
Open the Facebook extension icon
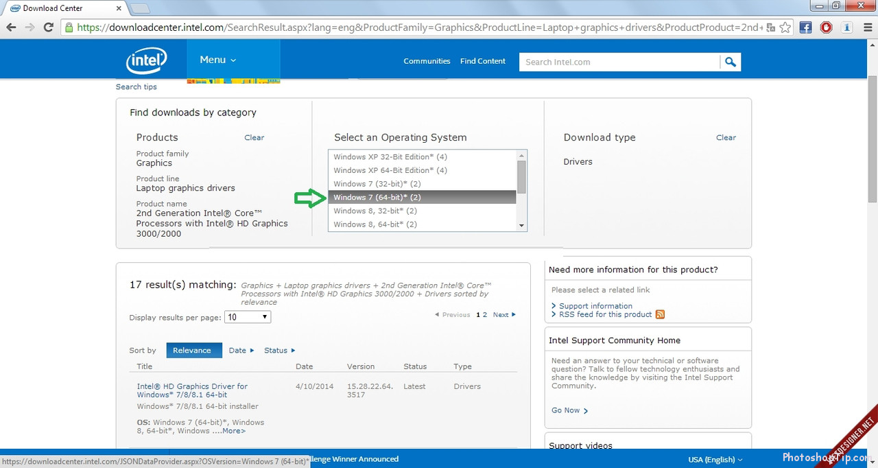point(806,27)
